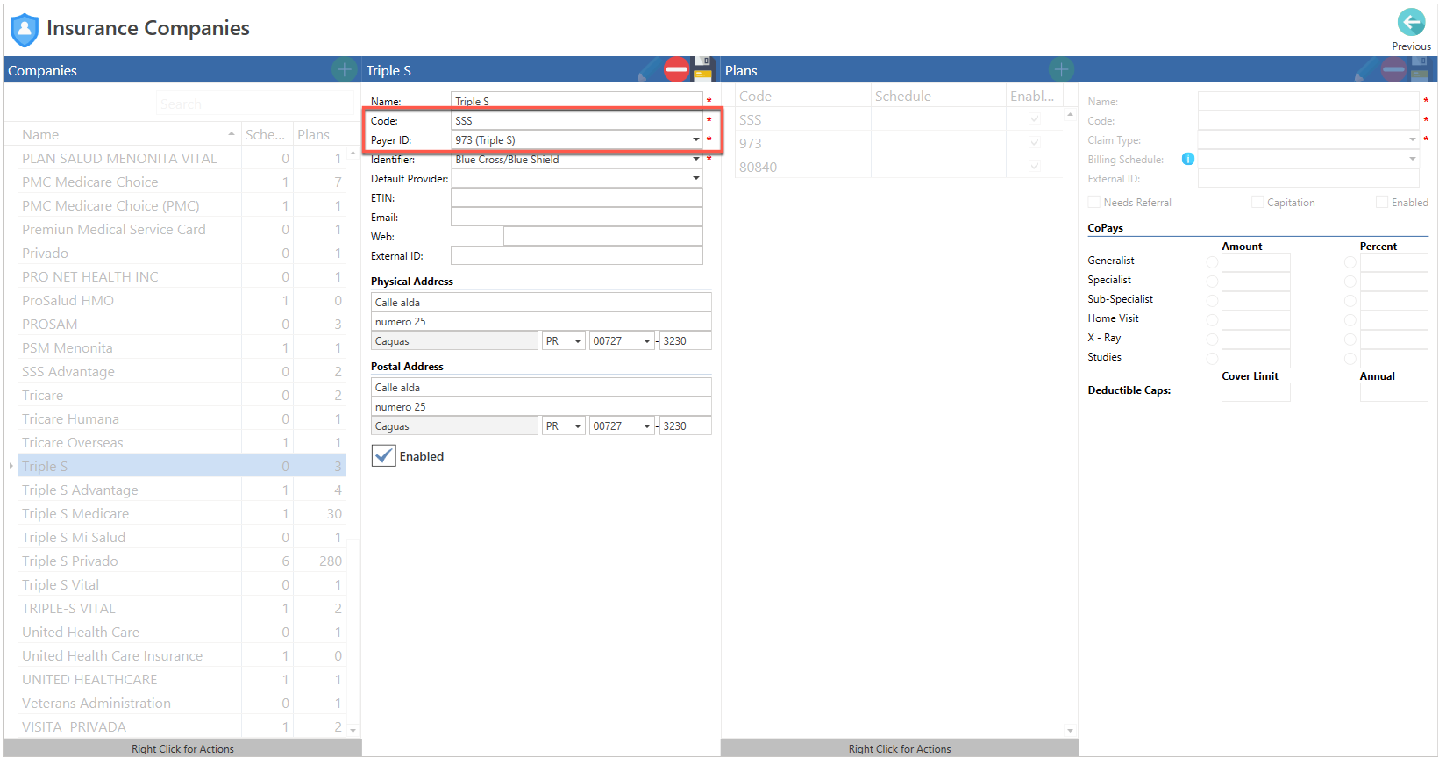Click the save disk icon in plan details panel
1439x758 pixels.
click(1420, 69)
